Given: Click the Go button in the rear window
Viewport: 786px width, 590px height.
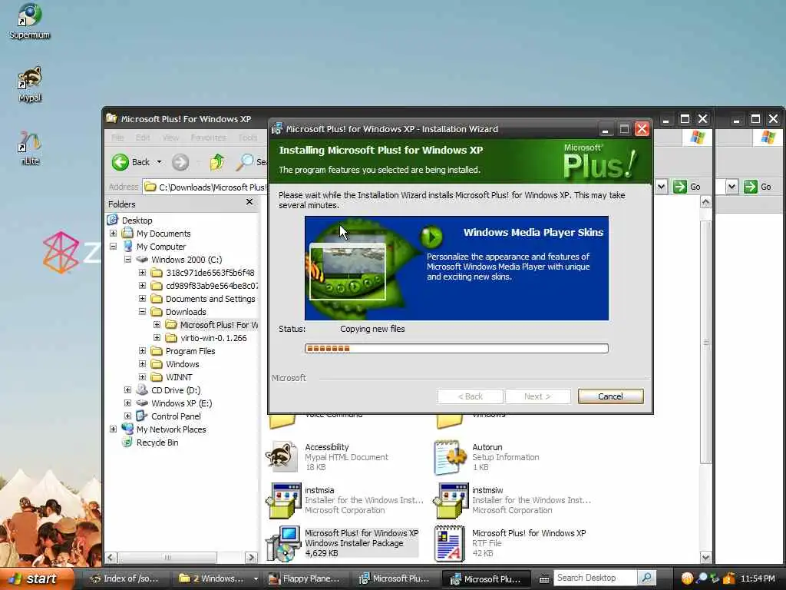Looking at the screenshot, I should [758, 187].
